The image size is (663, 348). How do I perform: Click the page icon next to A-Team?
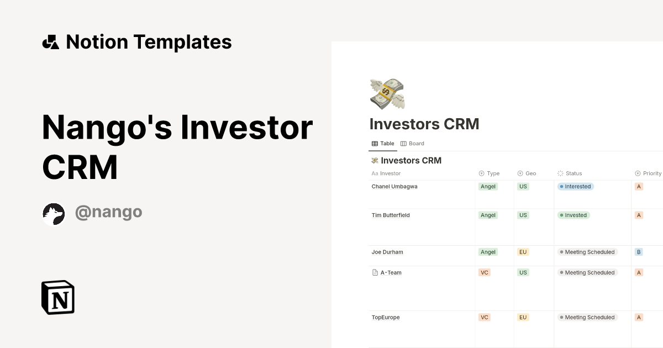click(375, 272)
